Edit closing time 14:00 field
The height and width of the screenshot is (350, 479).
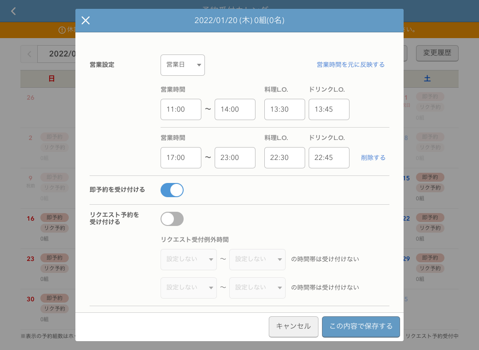point(235,109)
